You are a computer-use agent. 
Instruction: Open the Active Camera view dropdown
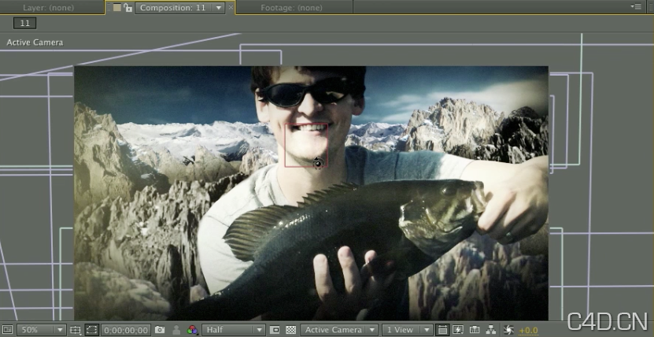[338, 330]
